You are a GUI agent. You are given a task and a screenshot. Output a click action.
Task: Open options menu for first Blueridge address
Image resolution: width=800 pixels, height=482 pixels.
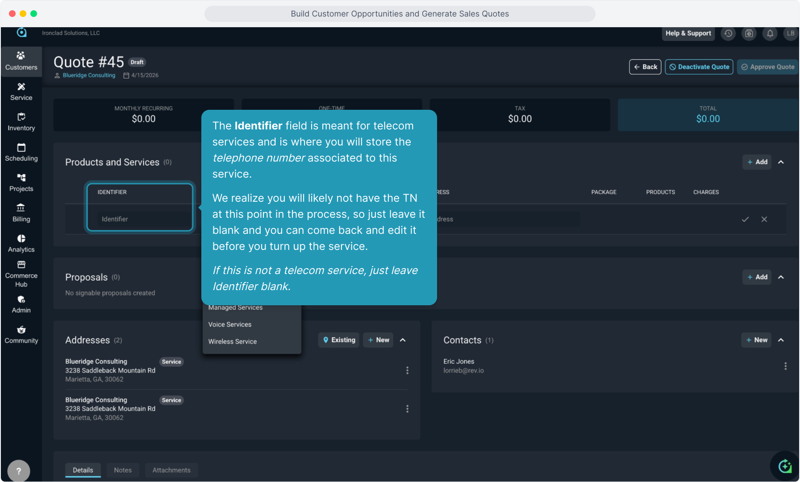coord(407,370)
